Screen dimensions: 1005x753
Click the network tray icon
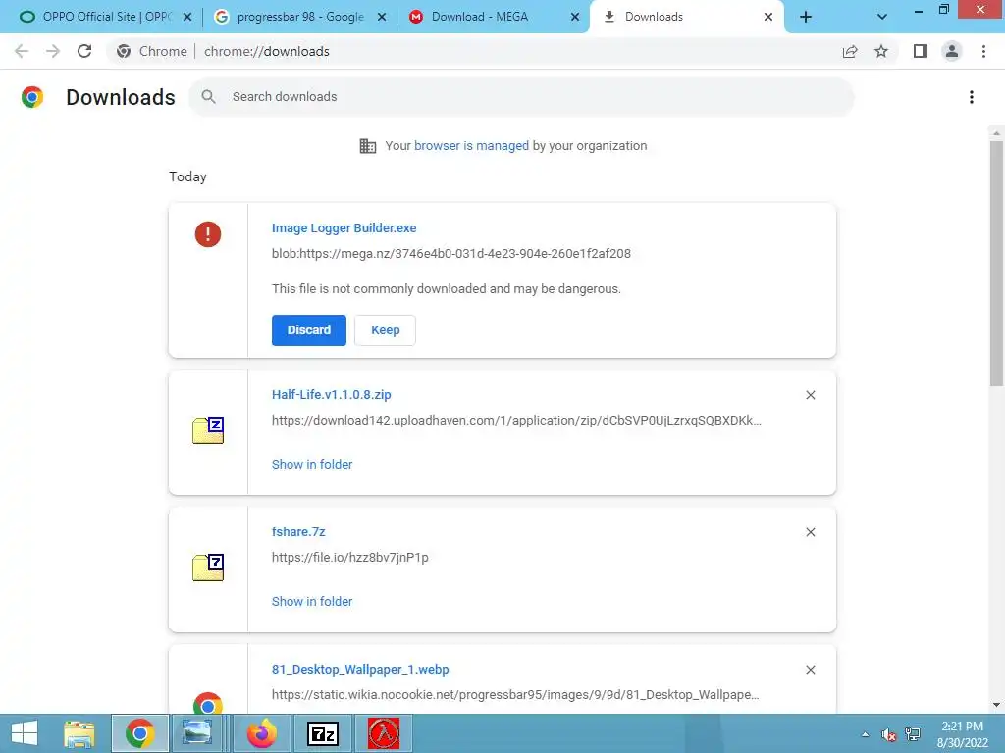[912, 734]
